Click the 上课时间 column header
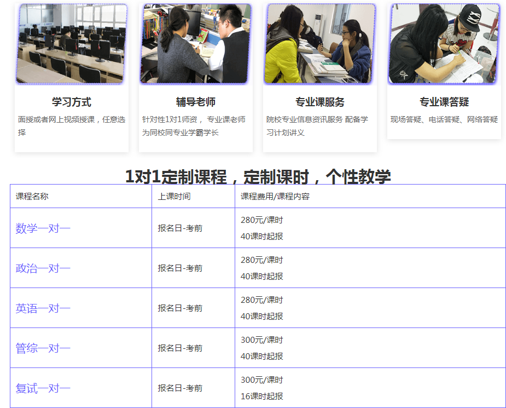The width and height of the screenshot is (506, 408). pyautogui.click(x=174, y=196)
